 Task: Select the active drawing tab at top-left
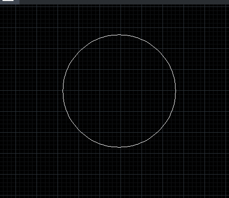click(9, 2)
